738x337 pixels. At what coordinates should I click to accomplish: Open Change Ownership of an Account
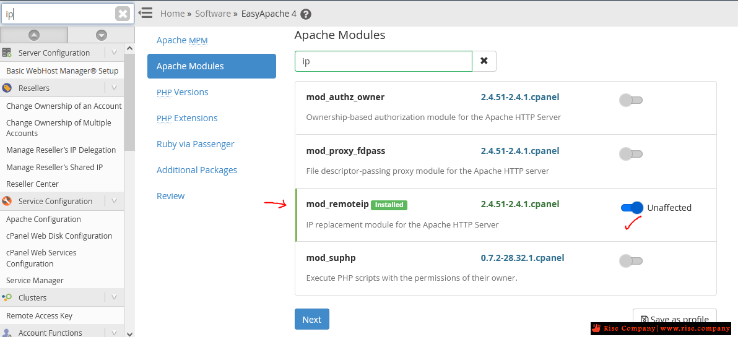coord(64,106)
